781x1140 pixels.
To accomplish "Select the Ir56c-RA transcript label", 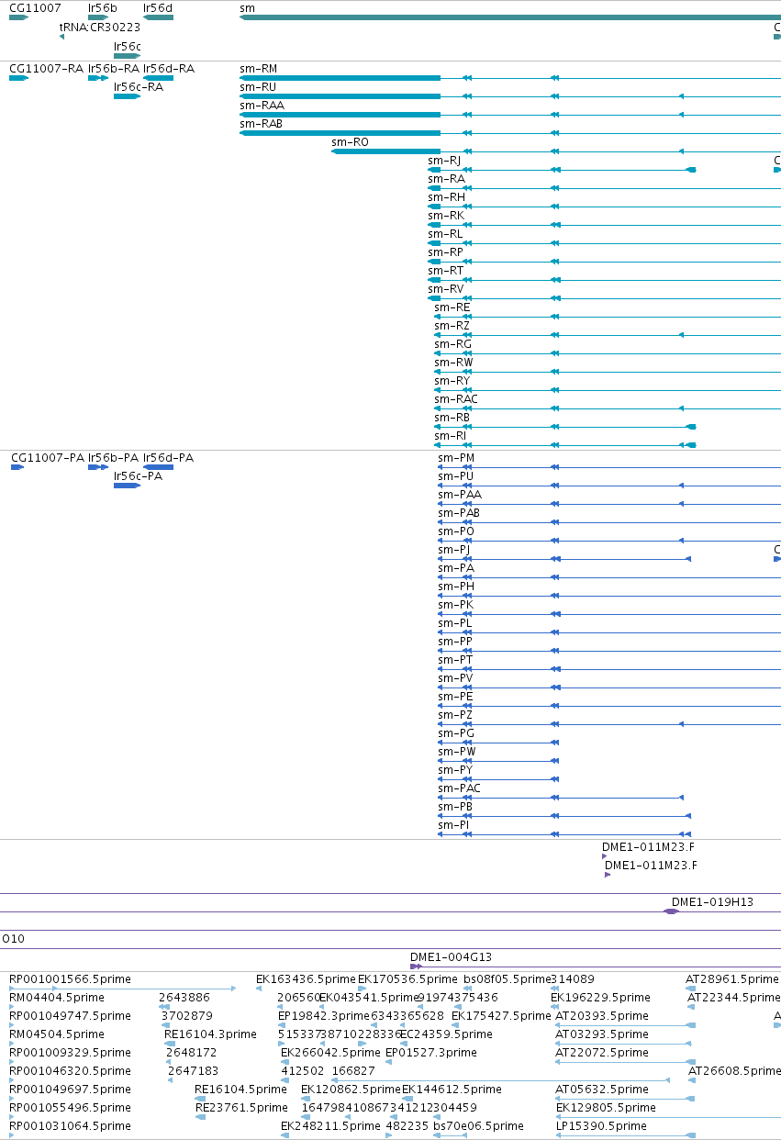I will click(139, 87).
